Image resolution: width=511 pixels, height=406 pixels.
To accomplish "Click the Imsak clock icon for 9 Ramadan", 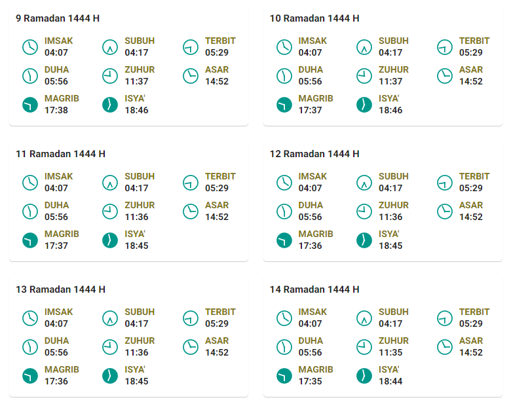I will point(30,47).
